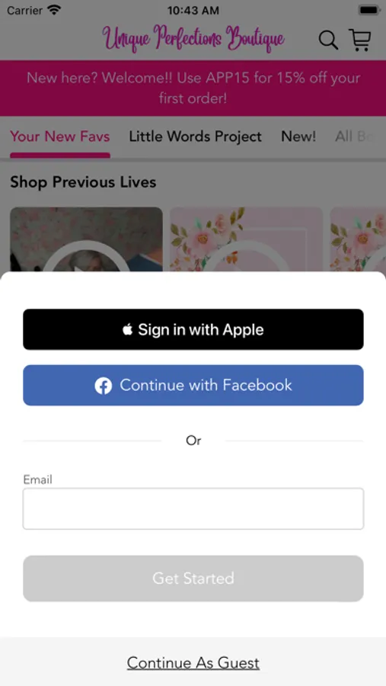Select the partially visible All tab
386x686 pixels.
(356, 136)
